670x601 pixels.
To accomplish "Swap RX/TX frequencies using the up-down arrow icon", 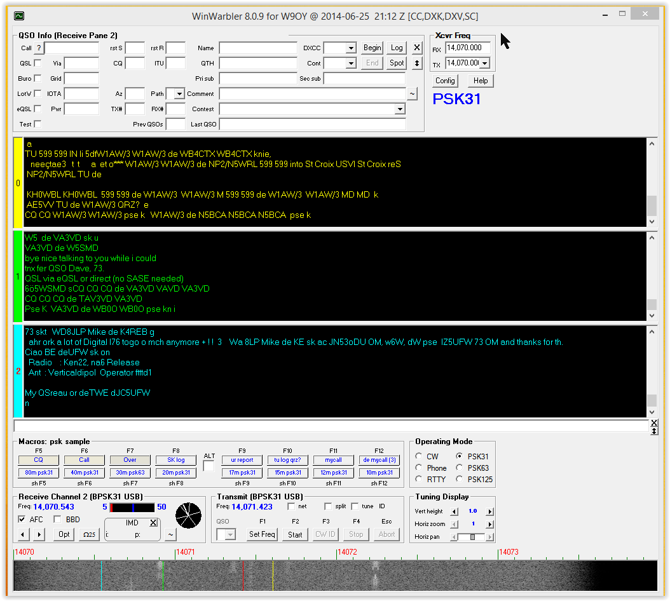I will 417,63.
